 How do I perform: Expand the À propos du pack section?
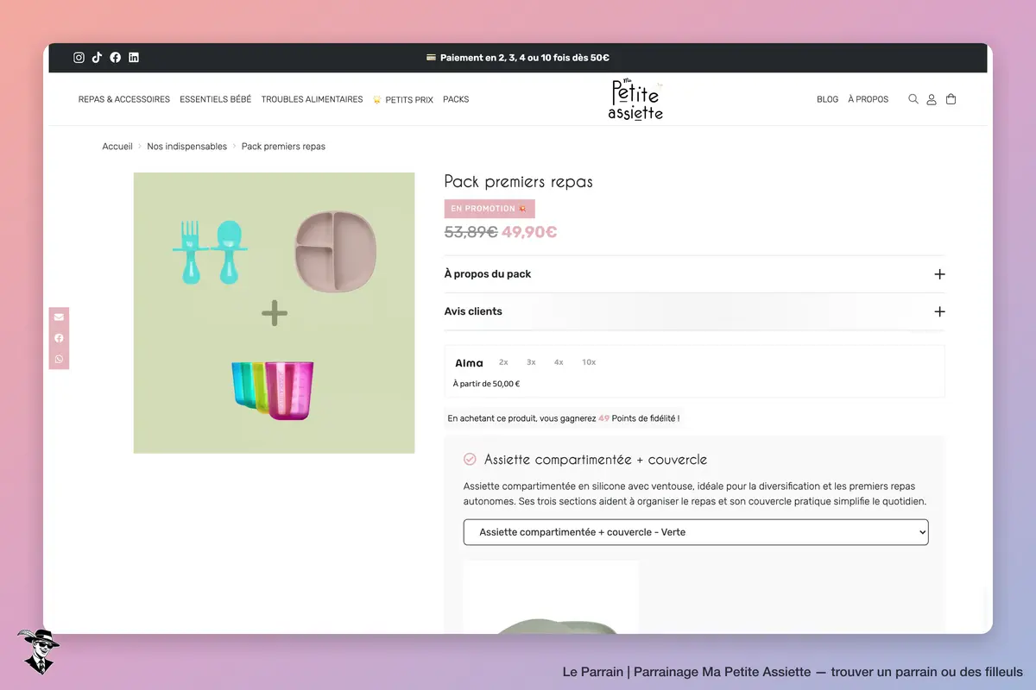694,274
